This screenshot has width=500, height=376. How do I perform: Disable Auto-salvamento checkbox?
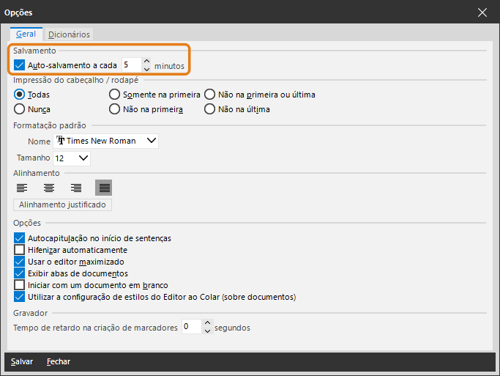click(20, 65)
